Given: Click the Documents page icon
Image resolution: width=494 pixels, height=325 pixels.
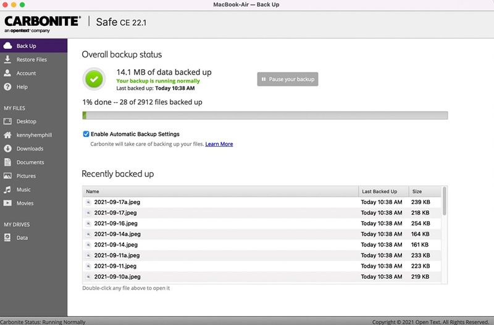Looking at the screenshot, I should pyautogui.click(x=7, y=162).
